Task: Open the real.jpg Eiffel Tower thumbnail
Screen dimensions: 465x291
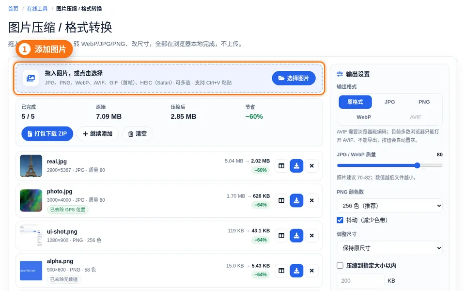Action: pyautogui.click(x=31, y=166)
